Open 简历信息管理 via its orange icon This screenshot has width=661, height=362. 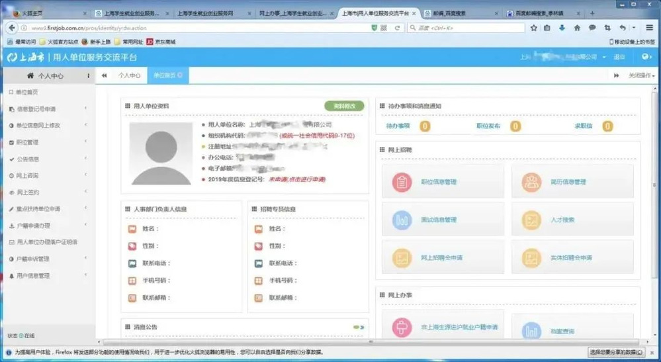click(531, 182)
